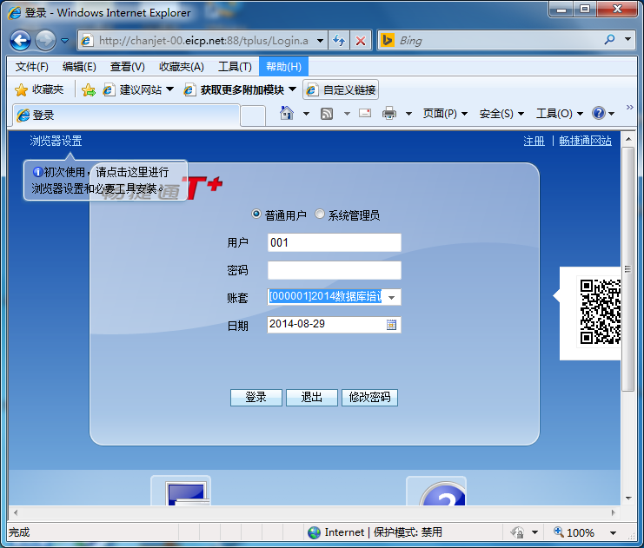Click the printer icon in command bar
This screenshot has height=548, width=644.
[389, 114]
